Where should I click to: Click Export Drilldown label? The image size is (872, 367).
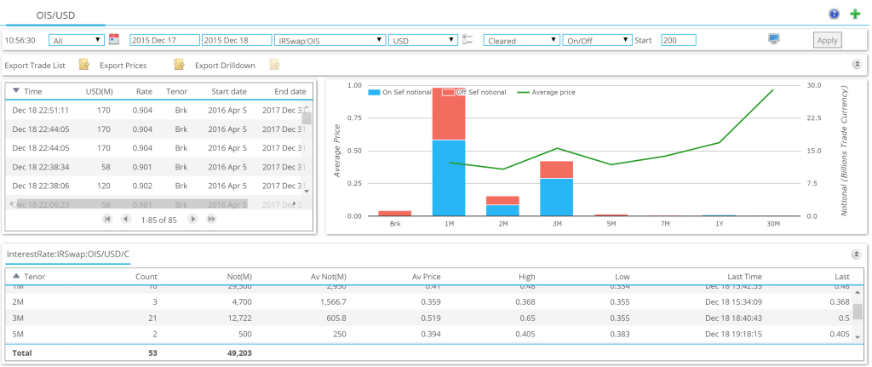[x=225, y=65]
